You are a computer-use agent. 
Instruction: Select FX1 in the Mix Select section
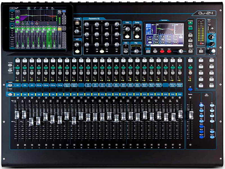point(212,105)
